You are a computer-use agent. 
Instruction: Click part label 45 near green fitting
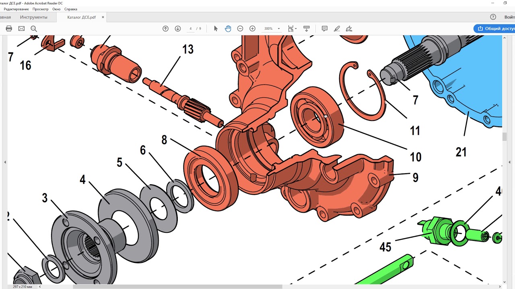385,247
